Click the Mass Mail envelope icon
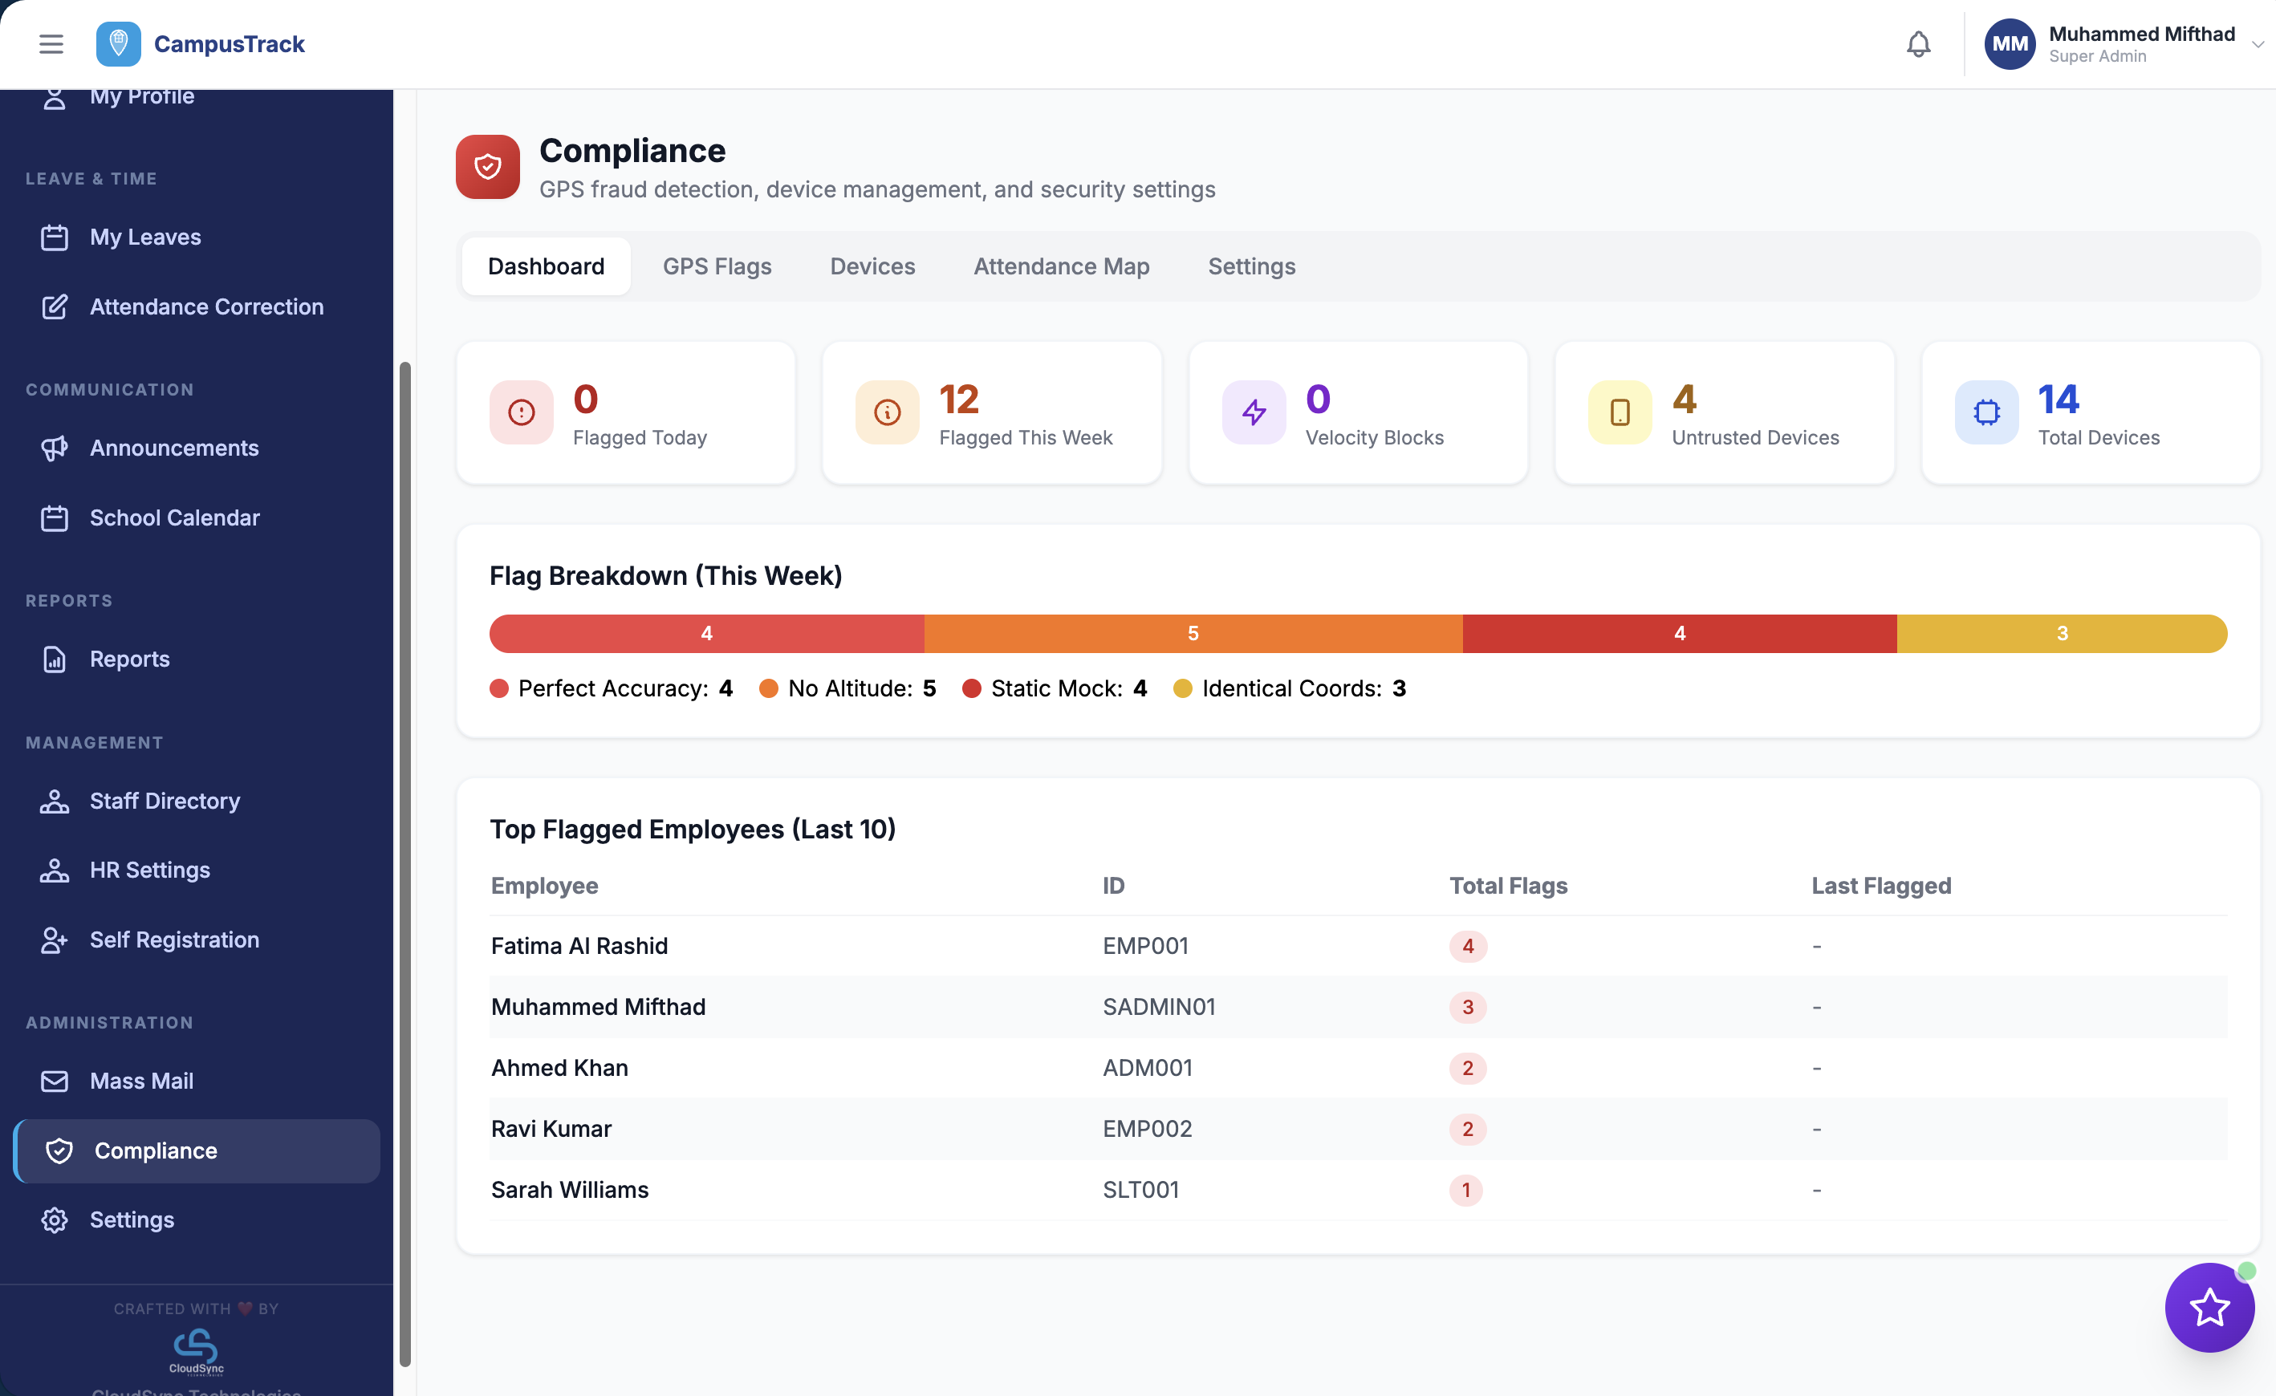The height and width of the screenshot is (1396, 2276). 55,1080
